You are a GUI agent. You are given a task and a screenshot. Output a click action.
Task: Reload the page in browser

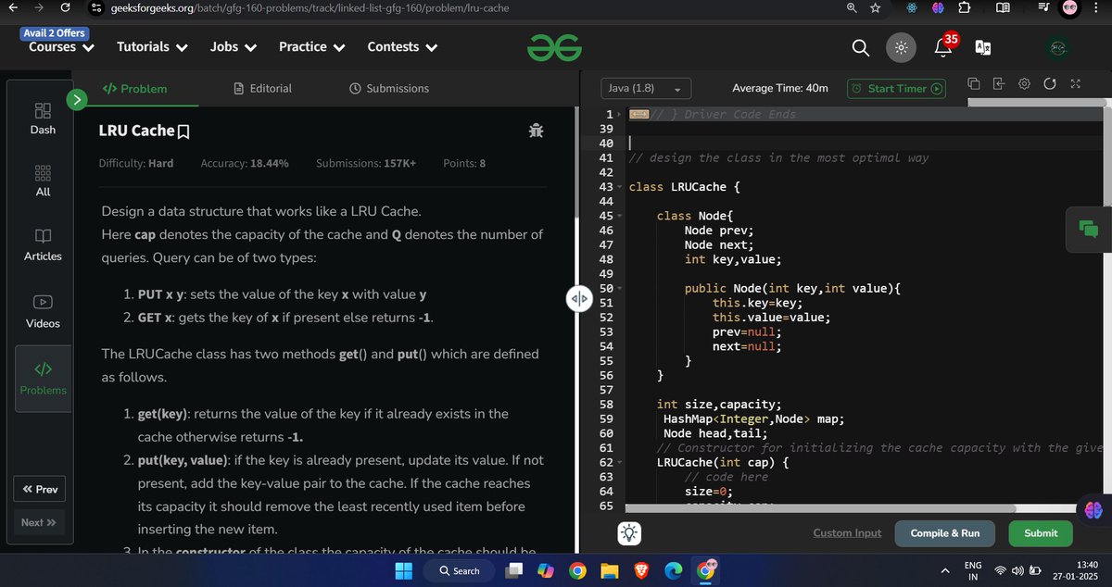pyautogui.click(x=63, y=8)
